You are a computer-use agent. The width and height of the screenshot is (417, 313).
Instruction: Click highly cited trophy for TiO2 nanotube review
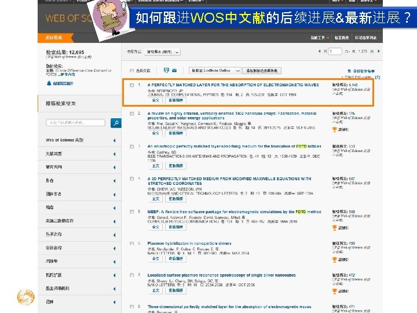pyautogui.click(x=335, y=130)
